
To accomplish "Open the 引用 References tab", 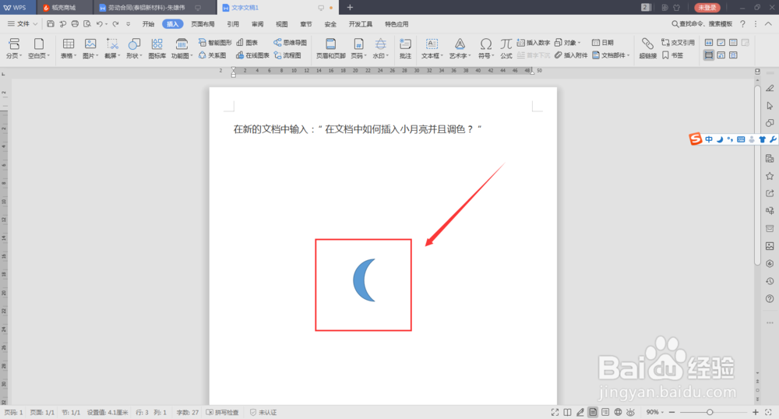I will click(233, 24).
